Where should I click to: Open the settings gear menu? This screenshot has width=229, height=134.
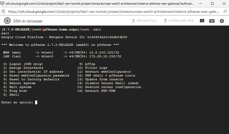(x=222, y=21)
